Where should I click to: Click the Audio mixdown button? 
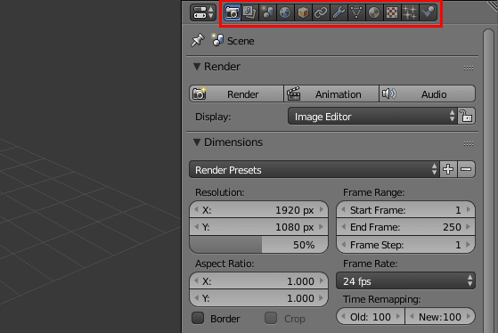pyautogui.click(x=427, y=93)
